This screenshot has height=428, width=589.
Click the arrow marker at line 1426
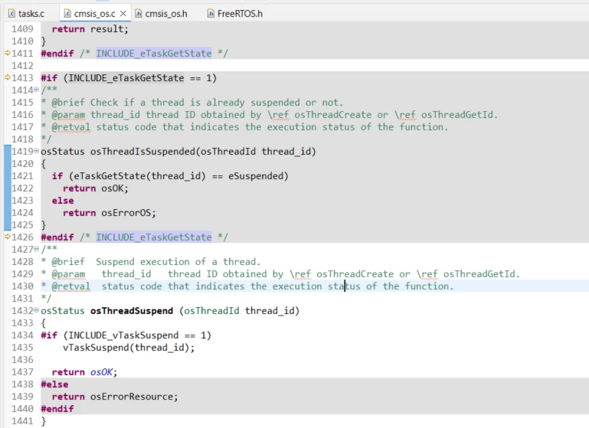point(8,237)
